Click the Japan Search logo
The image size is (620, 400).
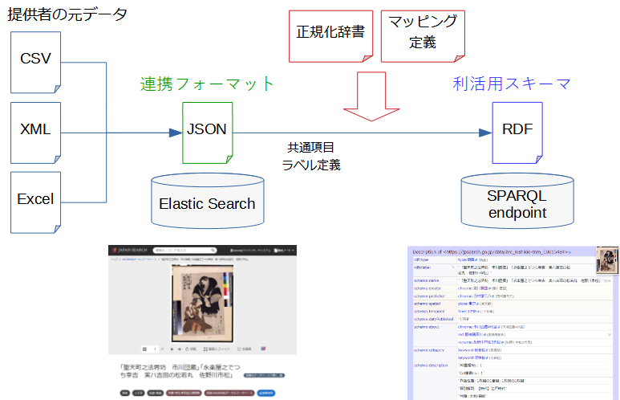point(129,251)
